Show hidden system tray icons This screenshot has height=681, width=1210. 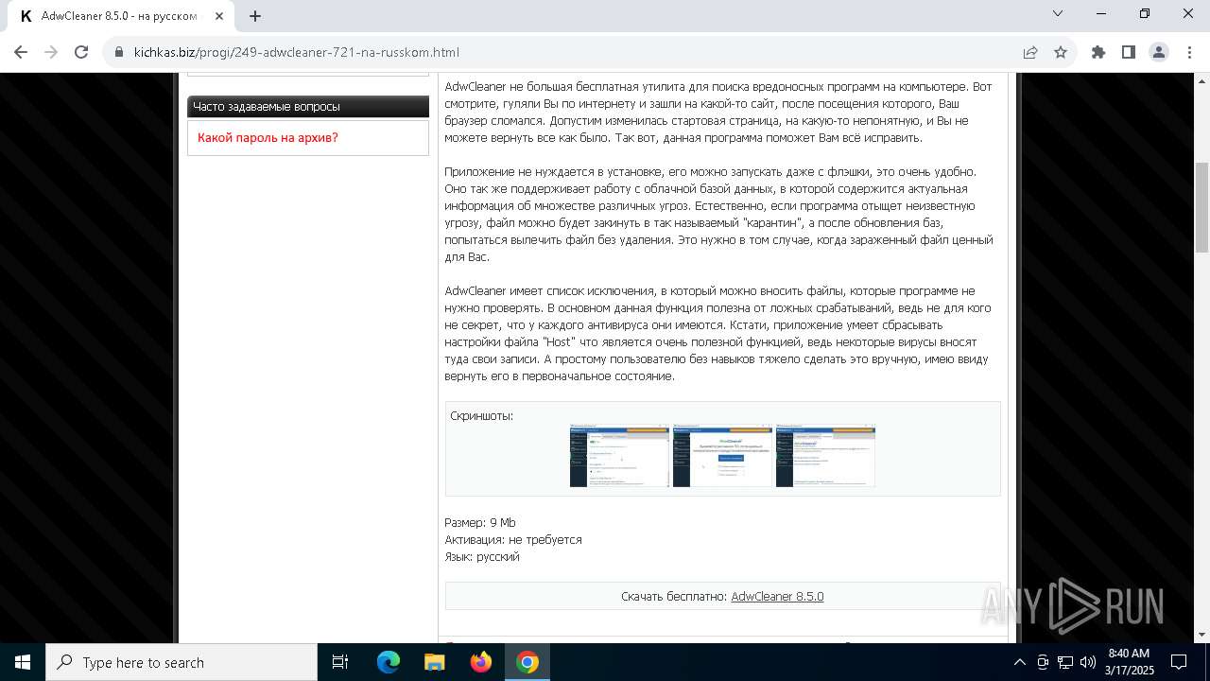point(1019,662)
